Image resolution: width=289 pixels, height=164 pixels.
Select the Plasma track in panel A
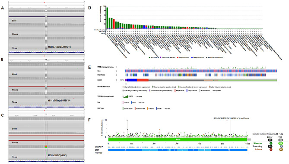tap(46, 31)
